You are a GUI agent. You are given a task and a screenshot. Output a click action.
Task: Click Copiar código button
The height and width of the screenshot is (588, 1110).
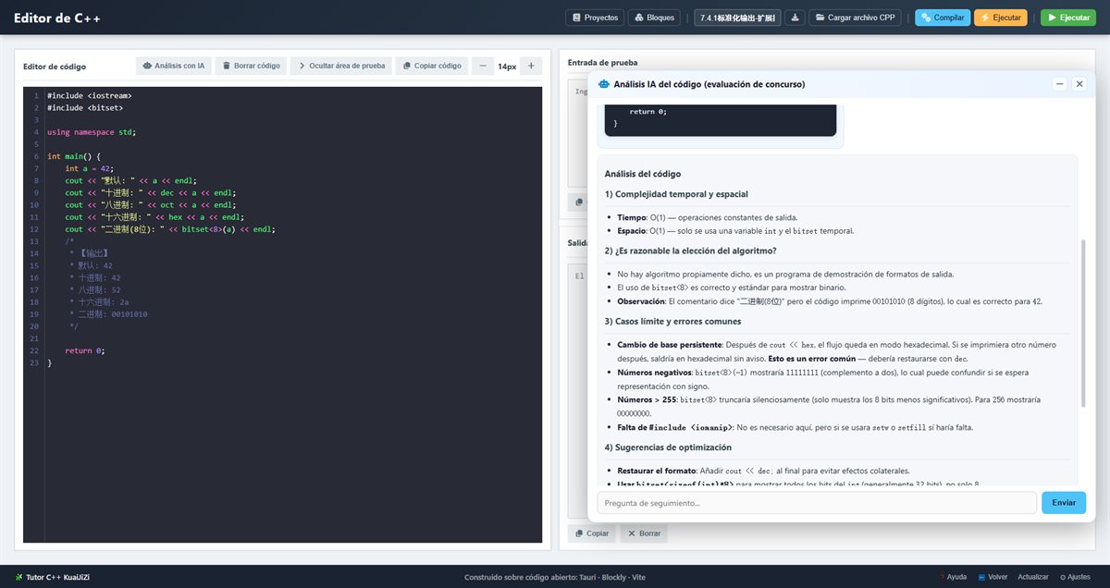click(x=432, y=66)
